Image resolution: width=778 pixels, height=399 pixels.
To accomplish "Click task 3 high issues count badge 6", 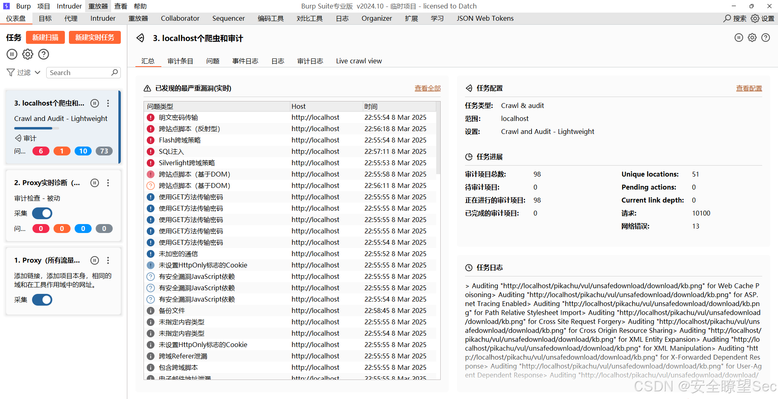I will click(x=41, y=151).
